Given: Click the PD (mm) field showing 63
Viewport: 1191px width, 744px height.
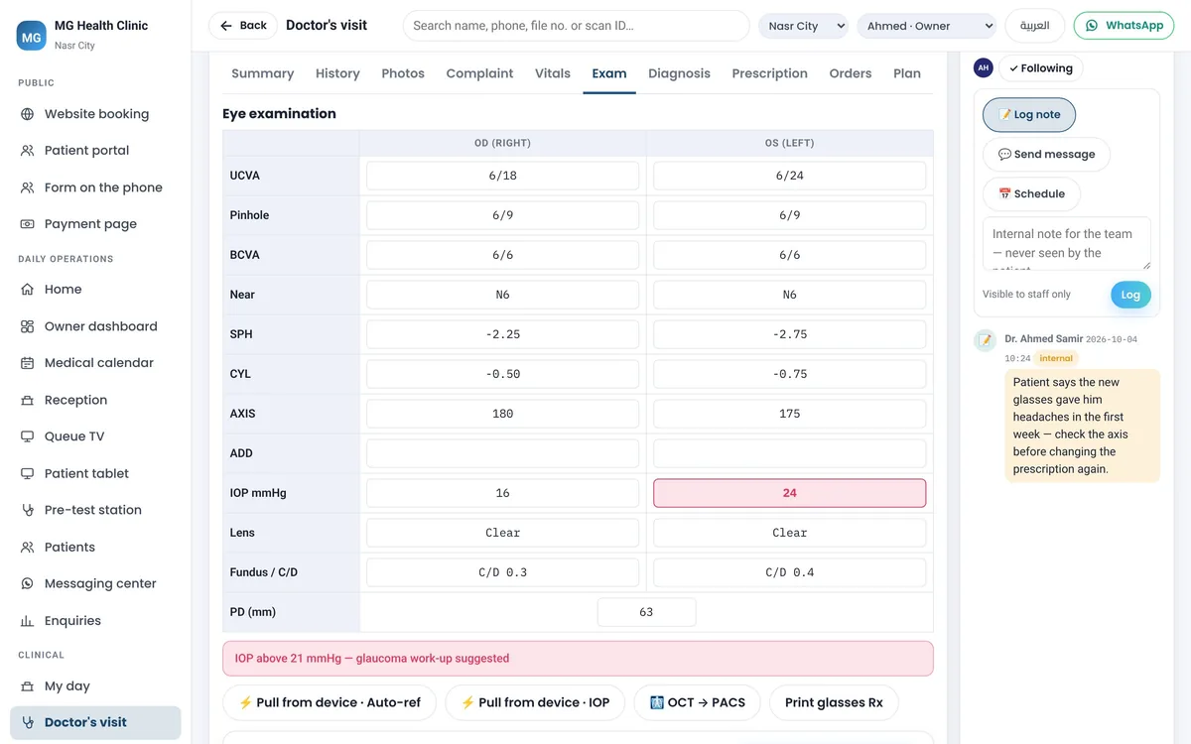Looking at the screenshot, I should (646, 612).
